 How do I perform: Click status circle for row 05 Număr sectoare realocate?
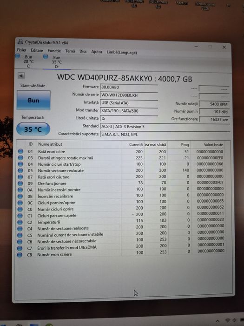[x=20, y=170]
